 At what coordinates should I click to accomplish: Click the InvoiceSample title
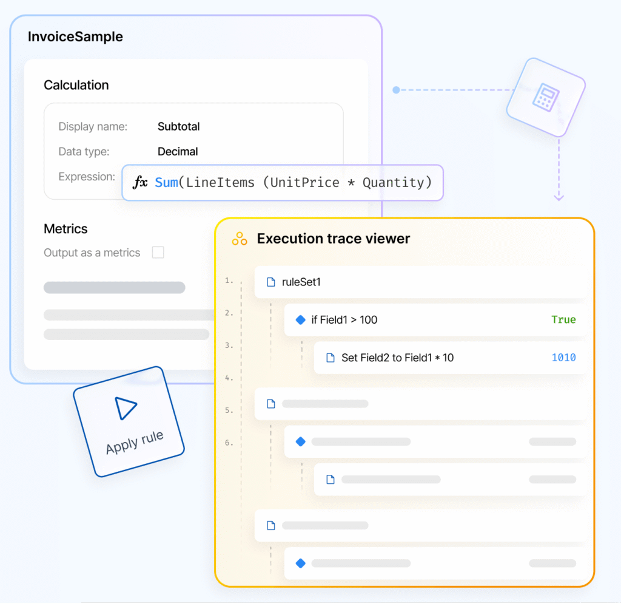[x=75, y=36]
